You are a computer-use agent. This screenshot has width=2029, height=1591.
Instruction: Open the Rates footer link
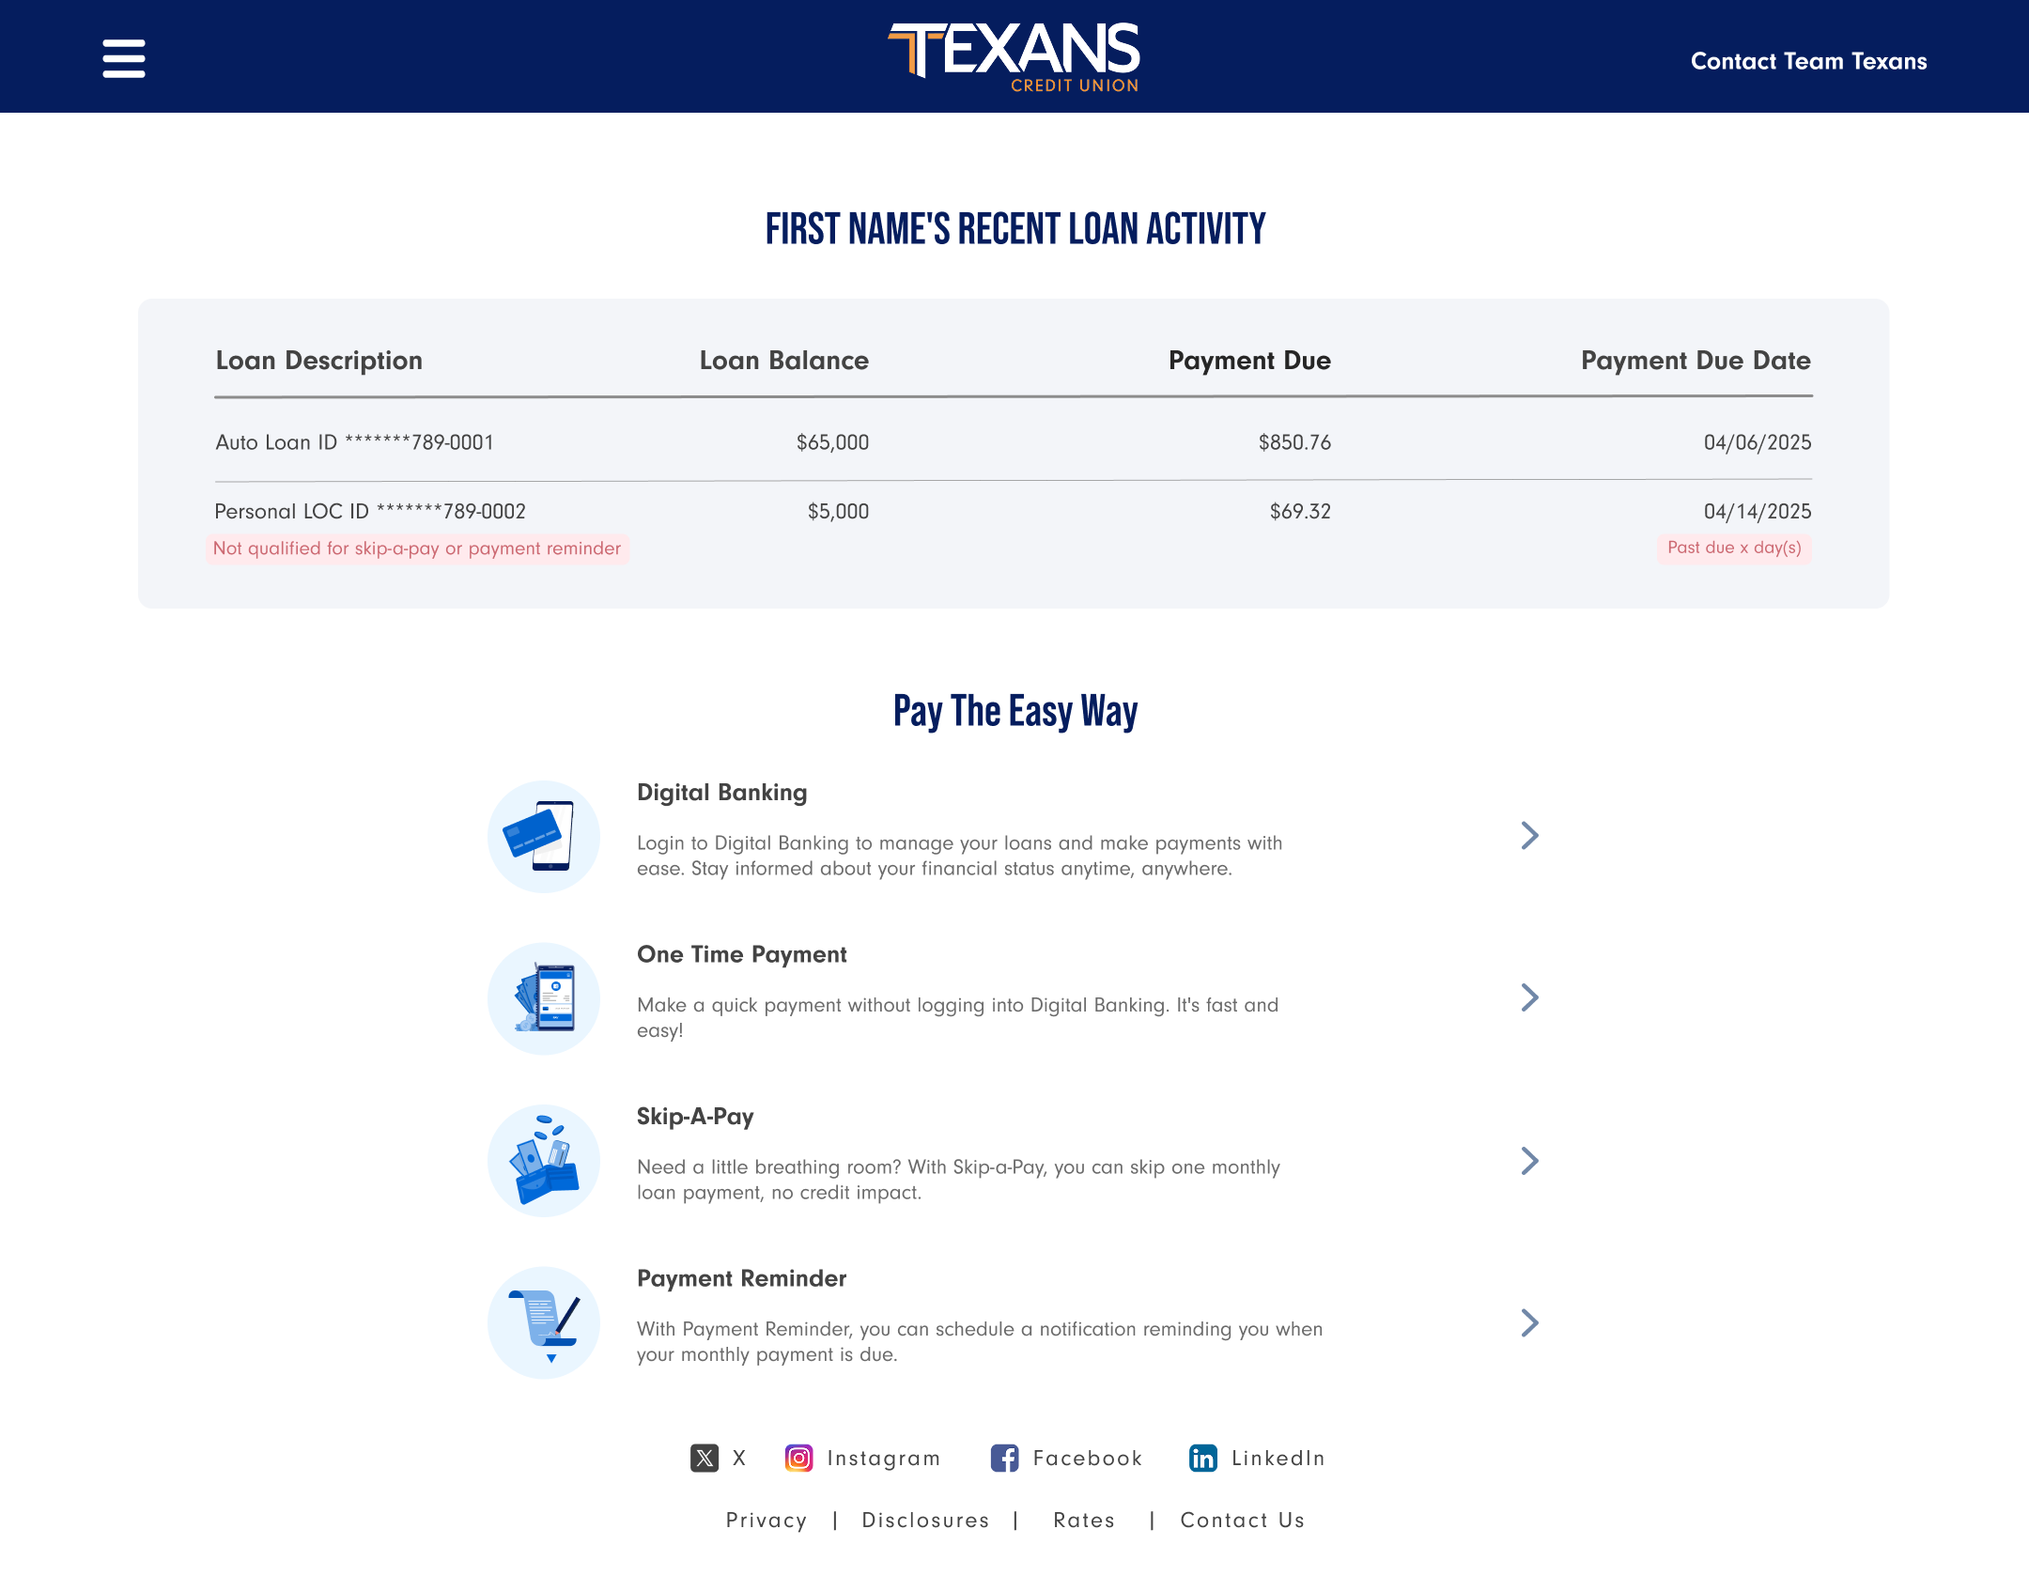(x=1084, y=1520)
